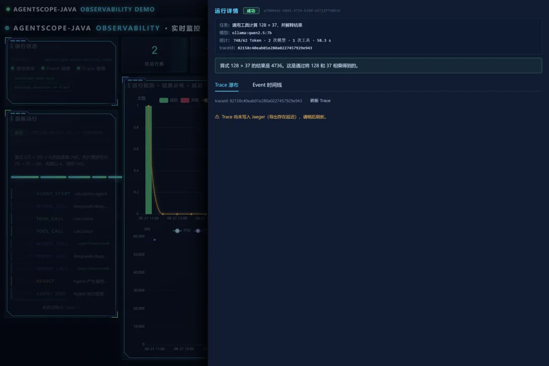Switch to the Trace 瀑布 tab
The width and height of the screenshot is (549, 366).
[x=226, y=85]
